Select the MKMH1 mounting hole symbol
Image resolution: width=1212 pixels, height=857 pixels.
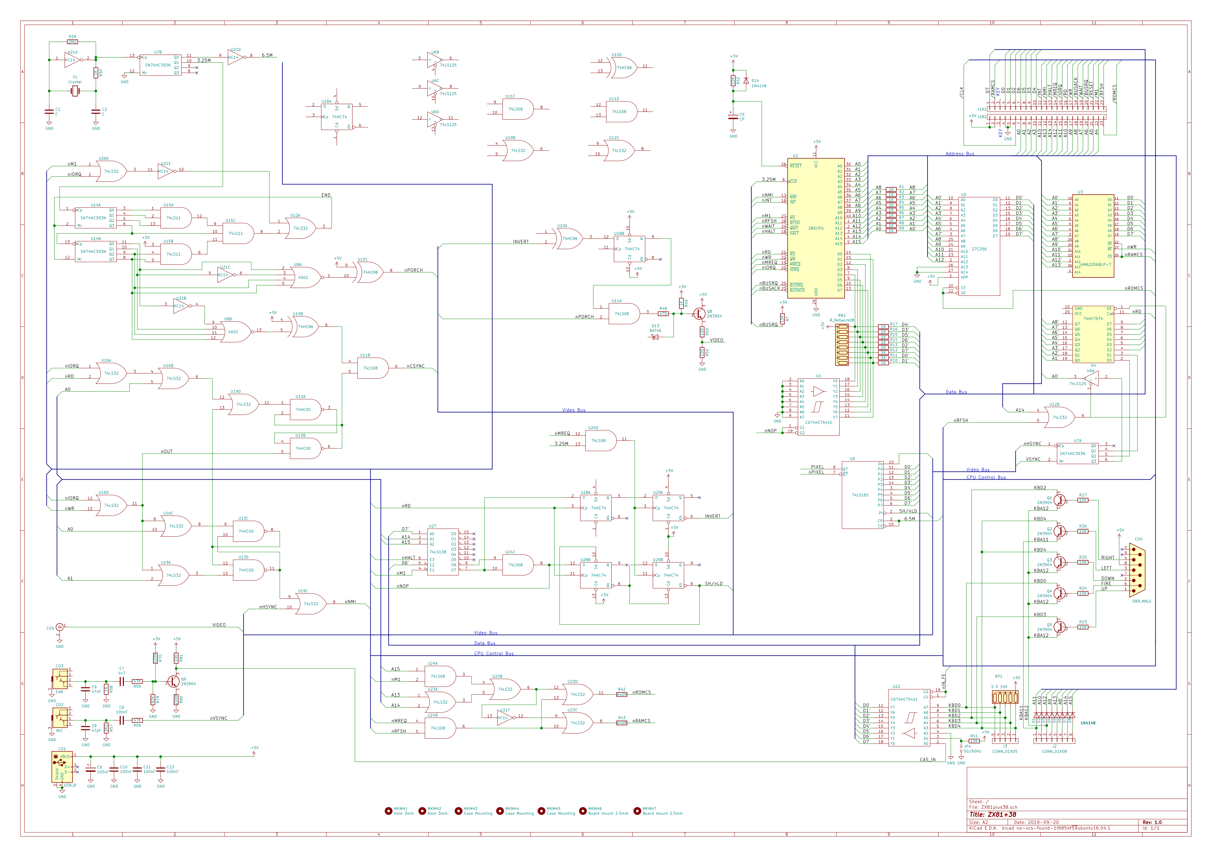(x=389, y=811)
